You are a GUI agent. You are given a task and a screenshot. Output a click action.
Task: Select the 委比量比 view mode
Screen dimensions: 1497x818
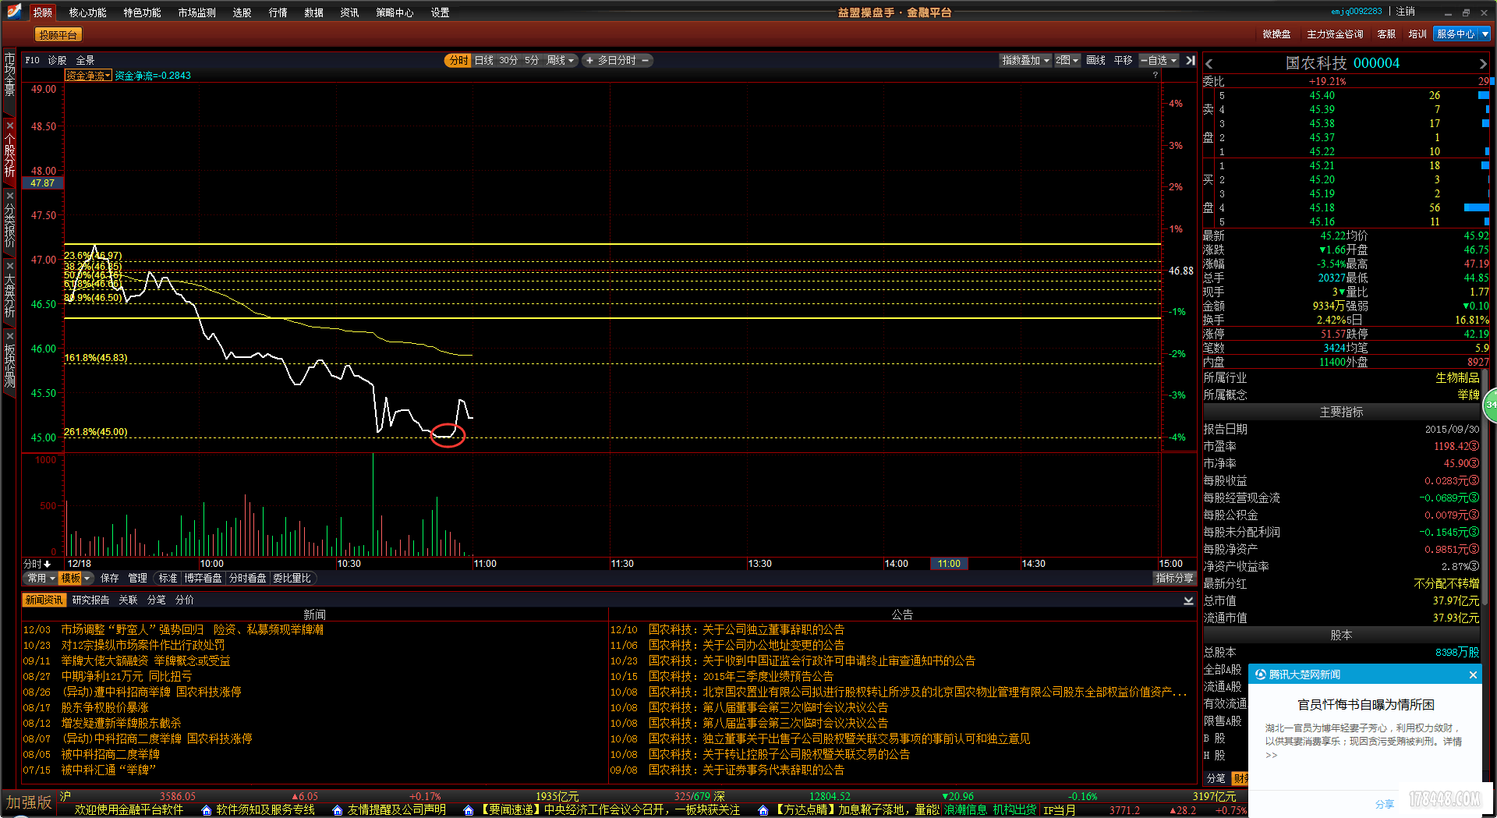(x=292, y=578)
